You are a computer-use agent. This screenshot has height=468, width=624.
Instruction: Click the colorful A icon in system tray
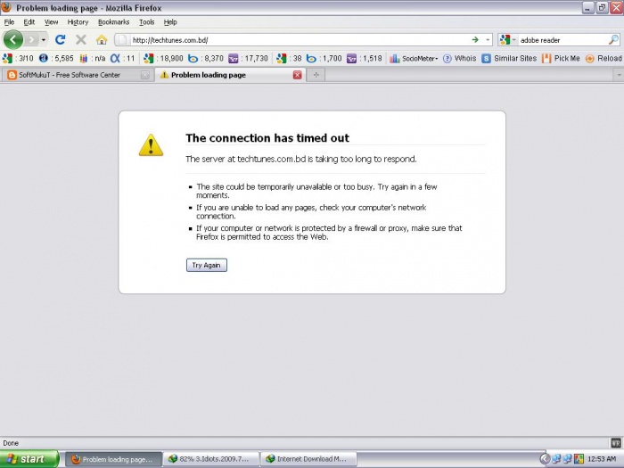coord(579,459)
